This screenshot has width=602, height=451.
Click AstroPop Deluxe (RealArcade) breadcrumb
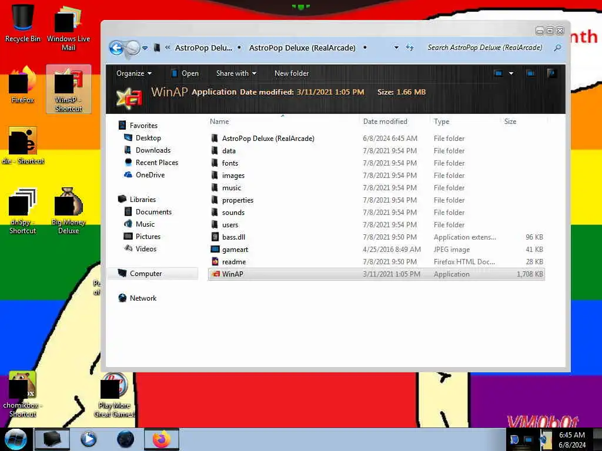coord(302,48)
